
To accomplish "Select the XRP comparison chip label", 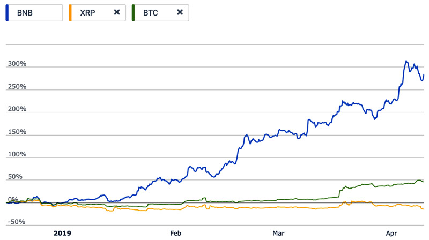I will (x=87, y=13).
